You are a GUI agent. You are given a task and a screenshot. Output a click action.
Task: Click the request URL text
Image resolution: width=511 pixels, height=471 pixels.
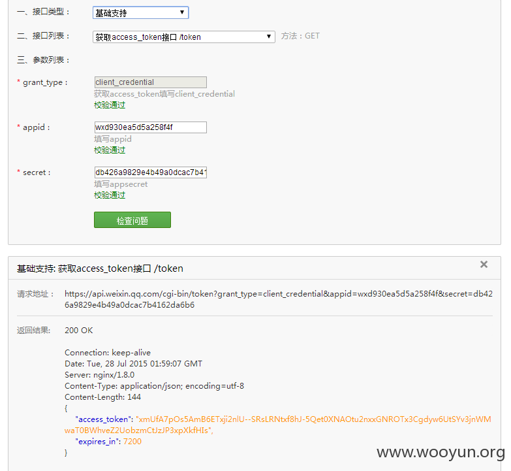click(x=279, y=299)
